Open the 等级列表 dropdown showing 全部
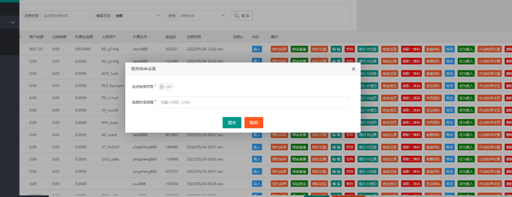Screen dimensions: 512x197 coord(138,16)
